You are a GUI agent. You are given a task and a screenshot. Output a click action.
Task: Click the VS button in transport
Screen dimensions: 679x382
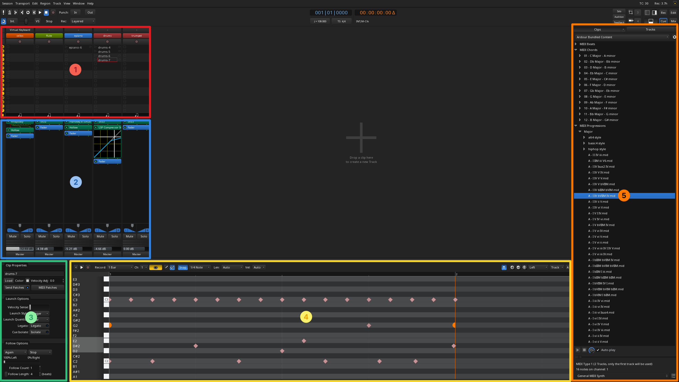pyautogui.click(x=37, y=21)
